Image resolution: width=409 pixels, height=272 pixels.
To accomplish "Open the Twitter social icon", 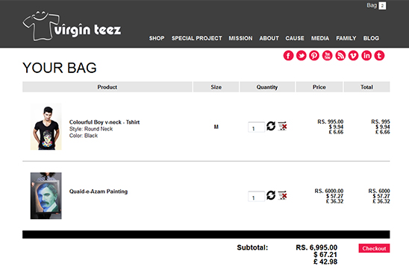I will click(x=302, y=55).
